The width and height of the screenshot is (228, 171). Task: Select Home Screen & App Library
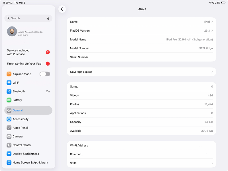[x=28, y=162]
